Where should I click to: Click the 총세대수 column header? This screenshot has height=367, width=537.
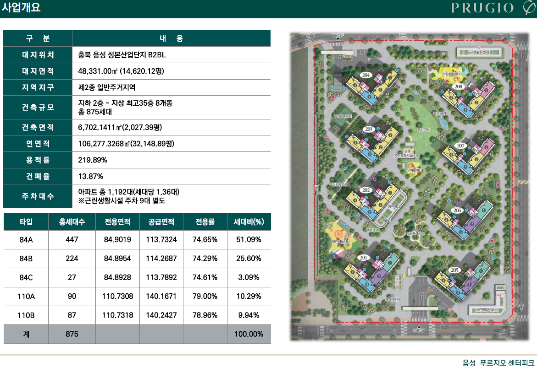point(72,222)
